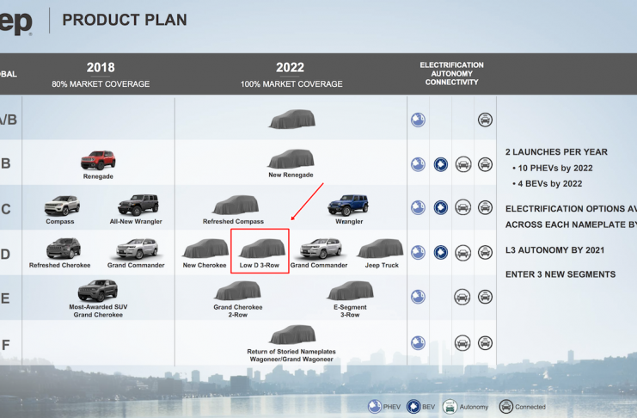Image resolution: width=637 pixels, height=418 pixels.
Task: Click the BEV icon in the bottom legend
Action: point(413,407)
